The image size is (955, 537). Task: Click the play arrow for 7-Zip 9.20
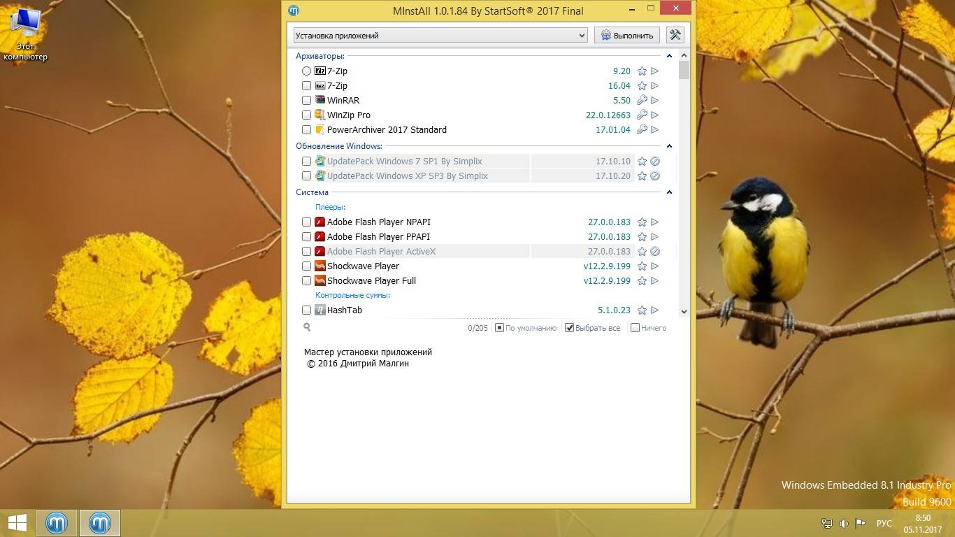point(655,71)
